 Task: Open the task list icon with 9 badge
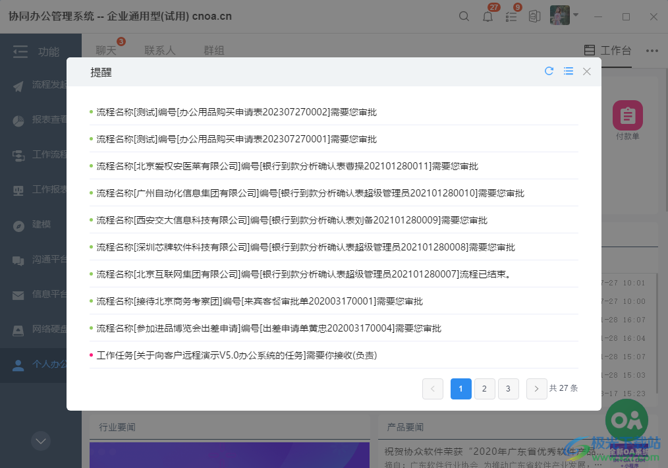point(511,16)
